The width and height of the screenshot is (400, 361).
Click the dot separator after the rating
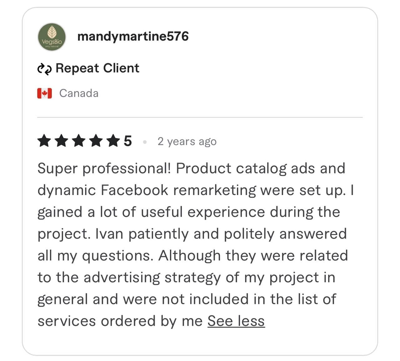[145, 142]
